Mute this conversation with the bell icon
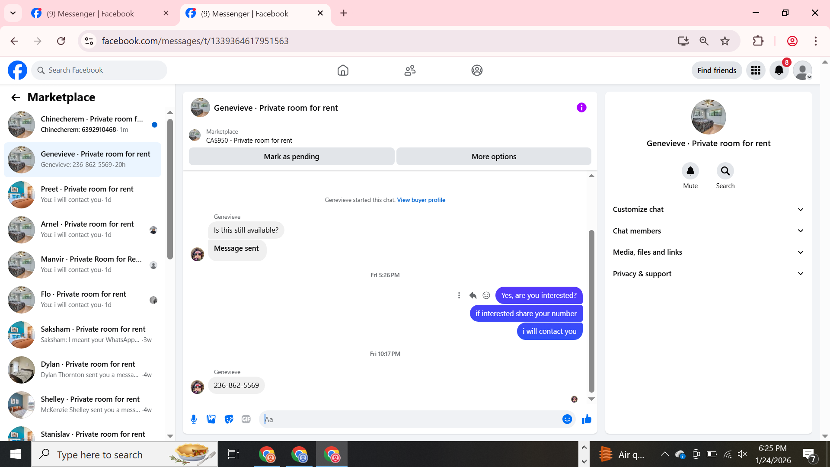Screen dimensions: 830x467 click(x=690, y=171)
